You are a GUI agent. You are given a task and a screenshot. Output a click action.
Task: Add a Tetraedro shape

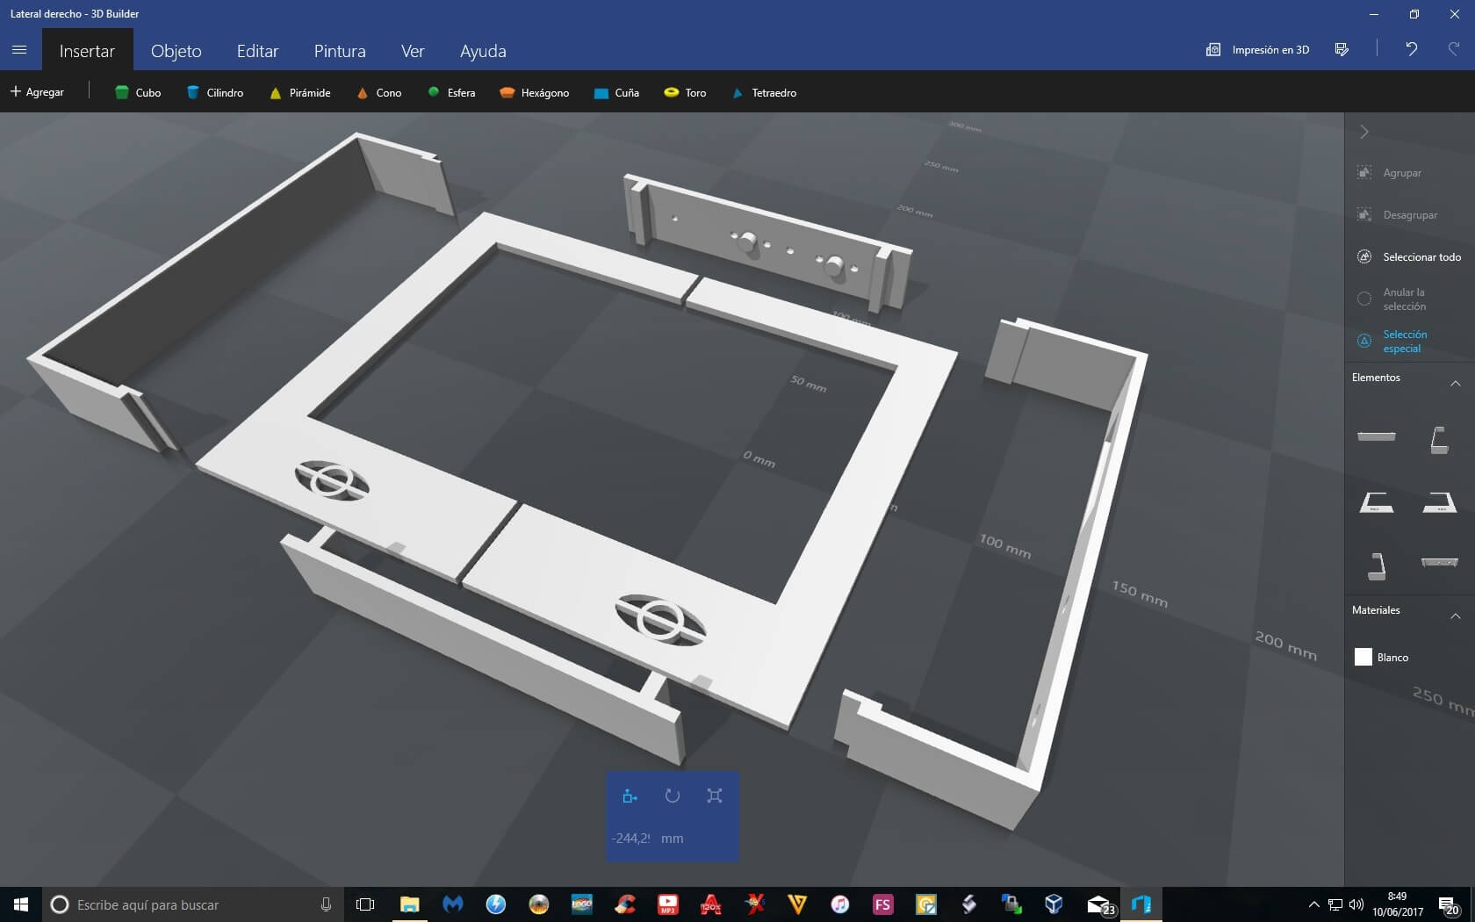click(x=764, y=92)
